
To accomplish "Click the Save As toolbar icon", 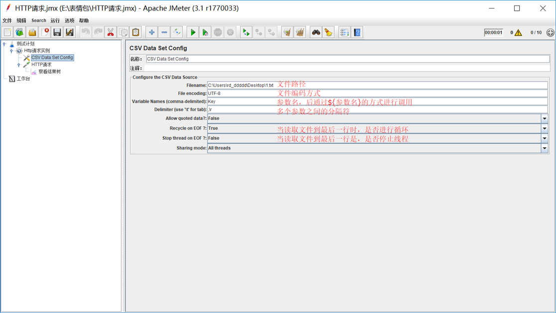I will (x=70, y=32).
